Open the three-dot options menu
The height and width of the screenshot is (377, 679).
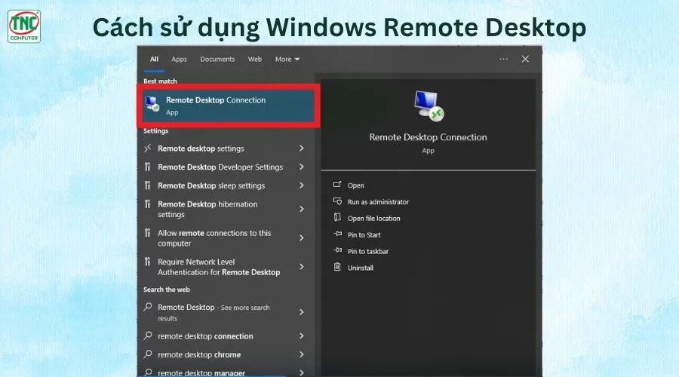(503, 59)
